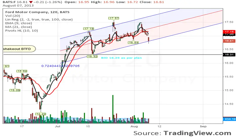Click the 'Close: 16.81' header value
236x139 pixels.
(x=152, y=2)
